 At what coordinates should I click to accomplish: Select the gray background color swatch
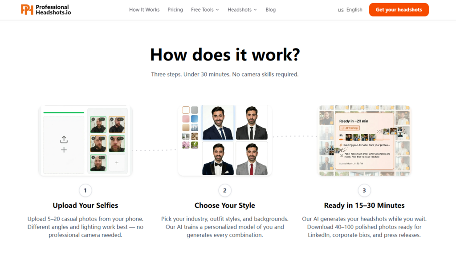pos(195,110)
